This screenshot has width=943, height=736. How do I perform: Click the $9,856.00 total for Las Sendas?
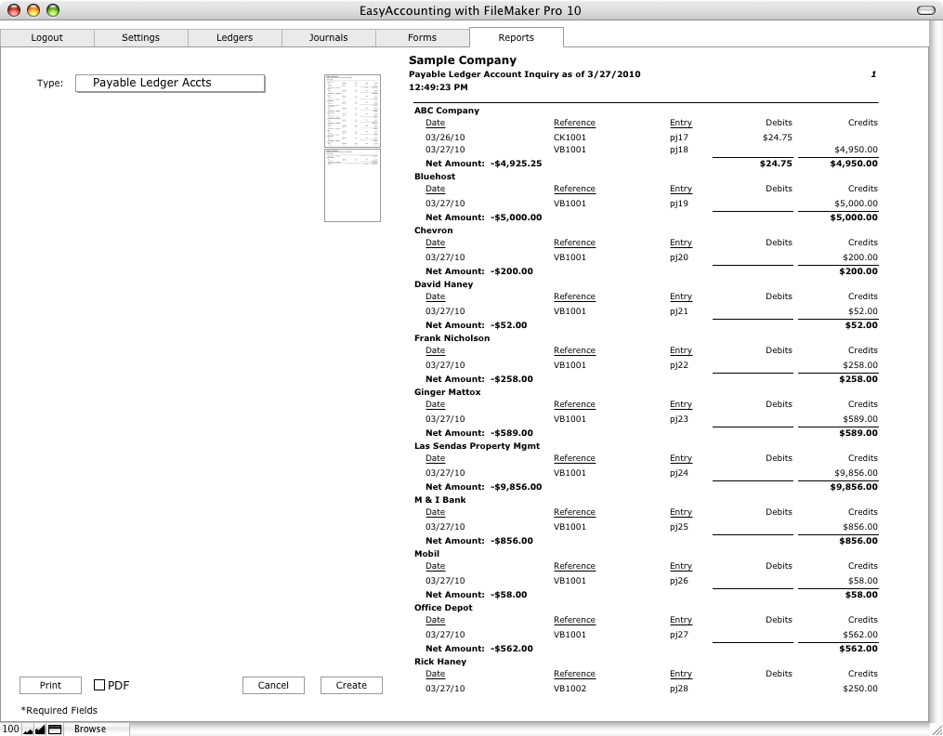coord(854,487)
